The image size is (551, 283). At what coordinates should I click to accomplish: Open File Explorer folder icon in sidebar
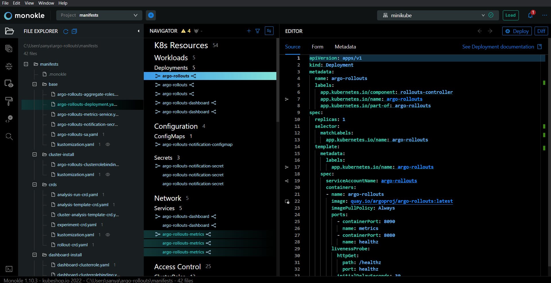click(9, 31)
